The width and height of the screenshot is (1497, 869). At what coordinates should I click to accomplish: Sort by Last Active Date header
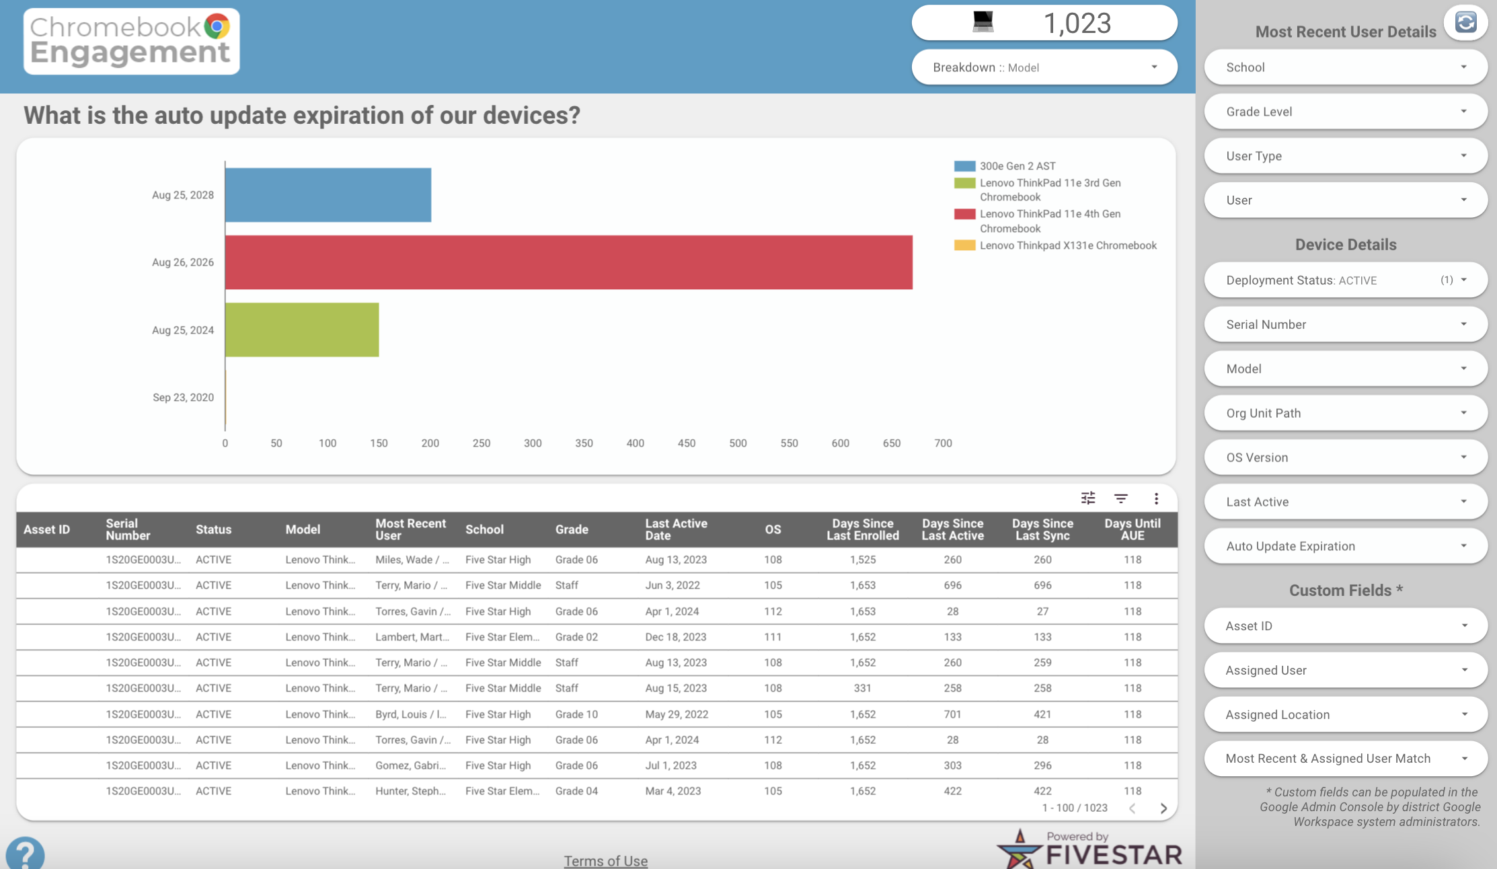(676, 529)
